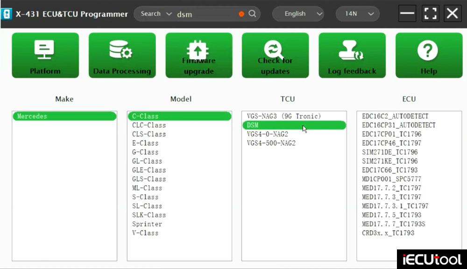The width and height of the screenshot is (467, 269).
Task: Select Sprinter model
Action: click(147, 224)
